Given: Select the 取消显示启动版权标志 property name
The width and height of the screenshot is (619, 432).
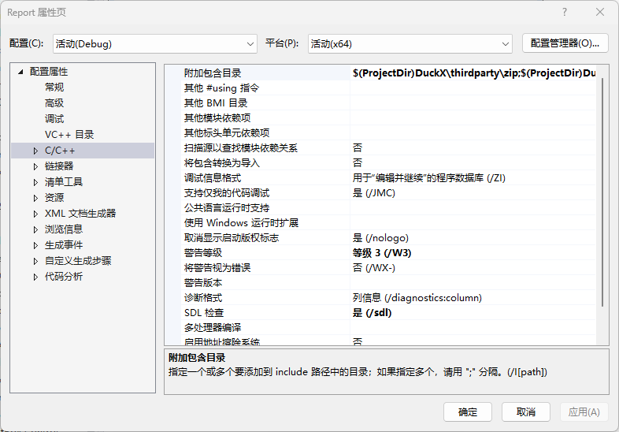Looking at the screenshot, I should point(232,238).
